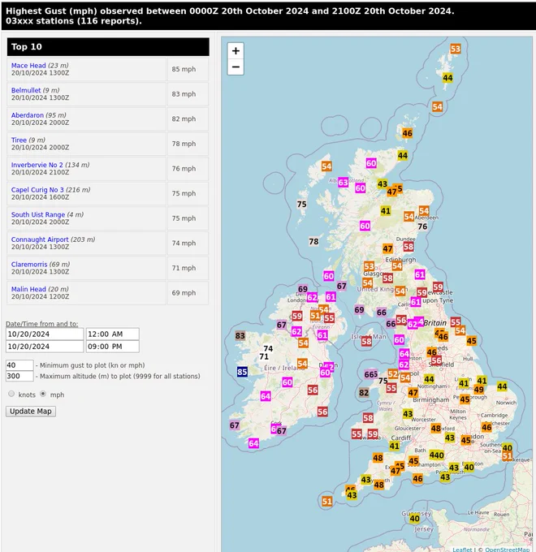Click the Update Map button

point(31,412)
